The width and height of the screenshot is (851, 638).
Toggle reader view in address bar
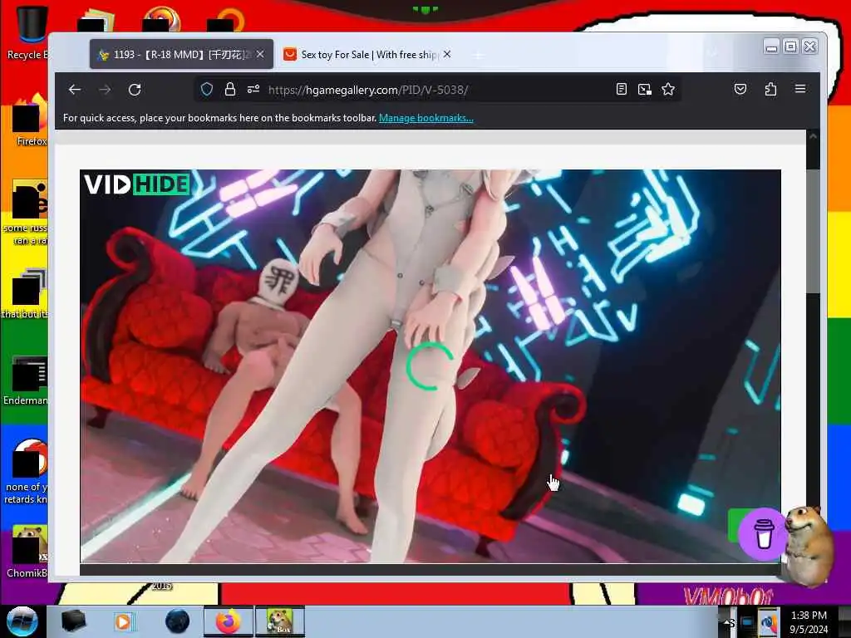pos(622,90)
